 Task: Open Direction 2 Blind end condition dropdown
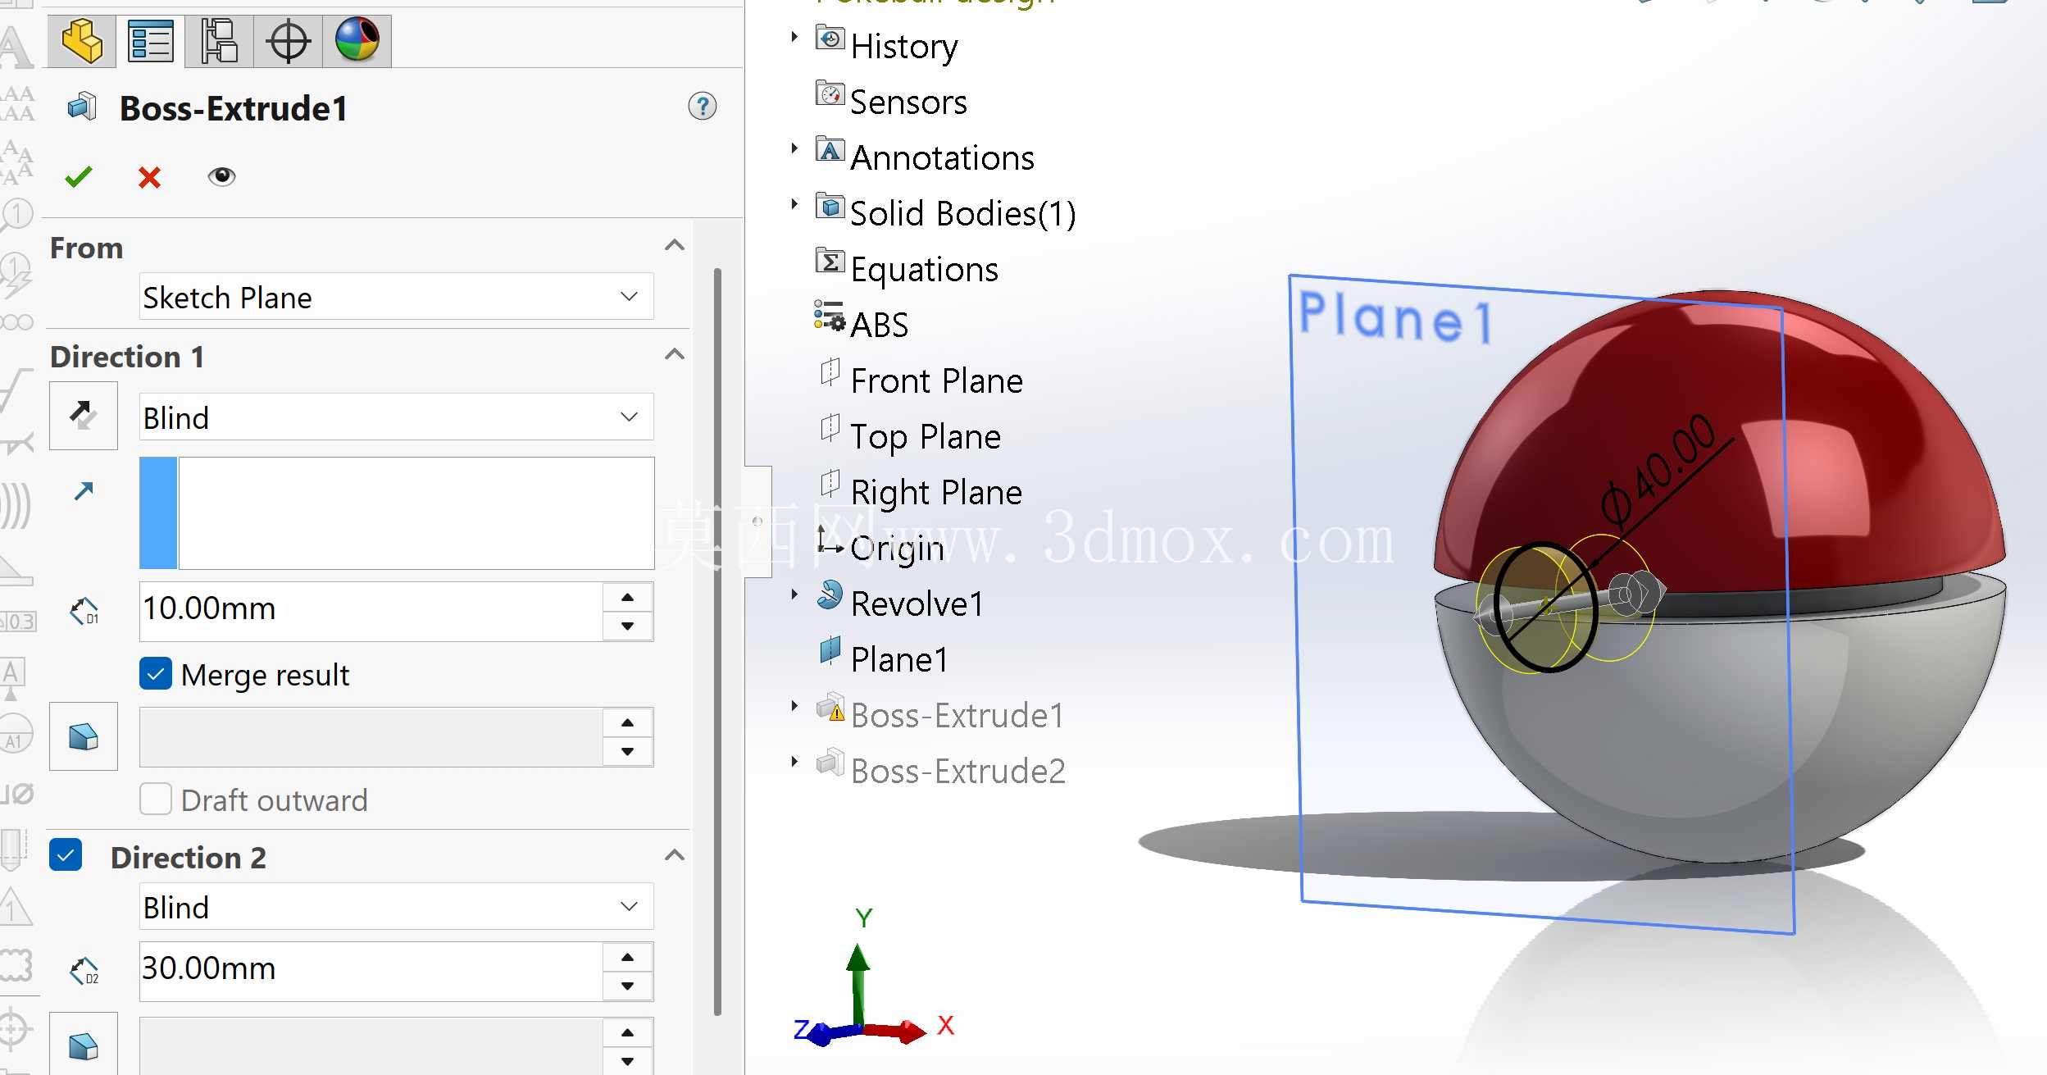[397, 907]
